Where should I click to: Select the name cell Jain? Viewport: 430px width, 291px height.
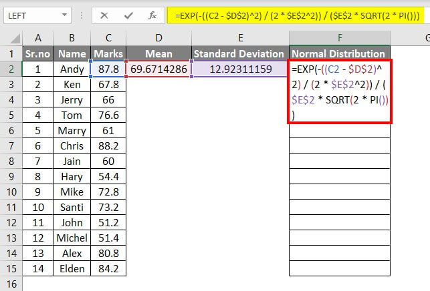pos(72,161)
